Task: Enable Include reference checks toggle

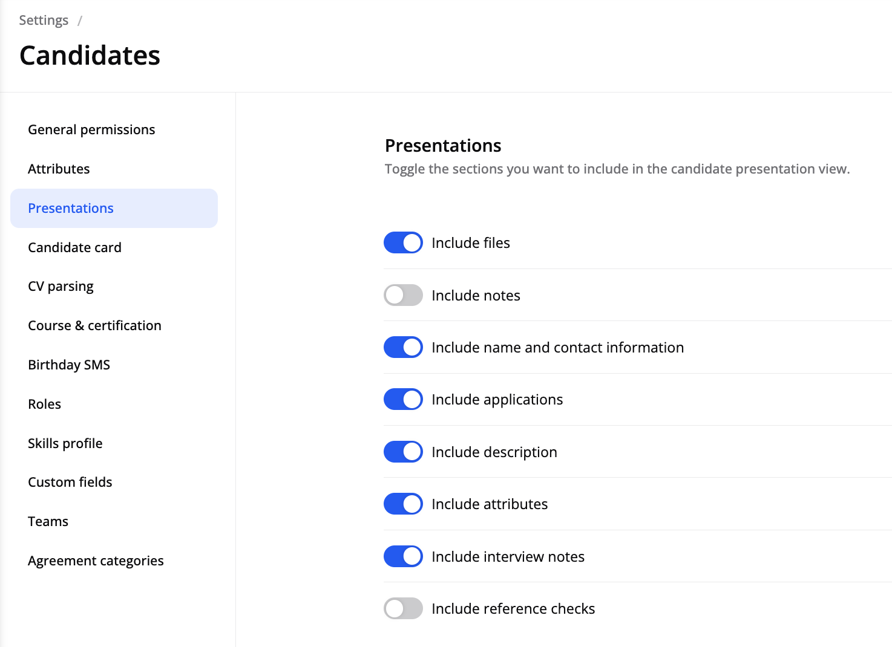Action: pos(403,608)
